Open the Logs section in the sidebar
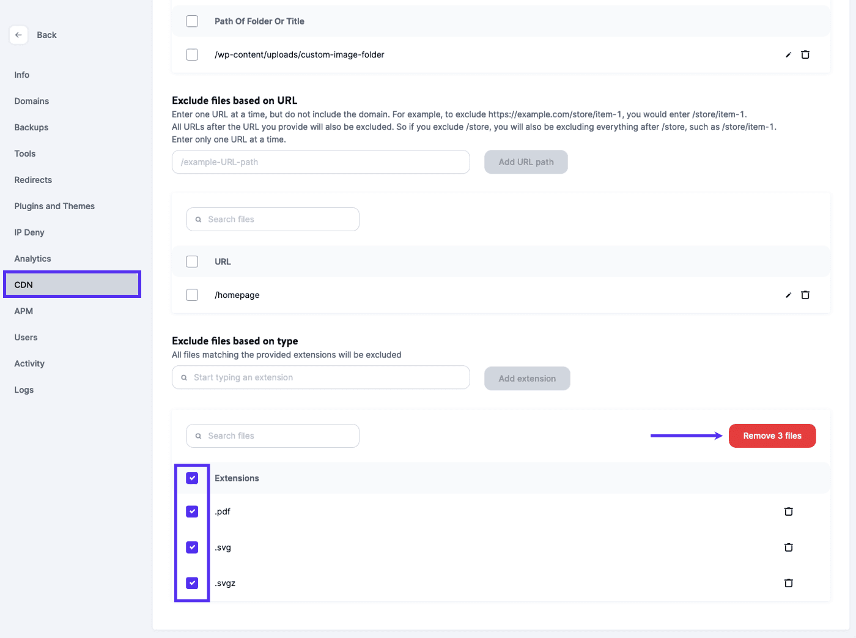856x638 pixels. coord(24,390)
